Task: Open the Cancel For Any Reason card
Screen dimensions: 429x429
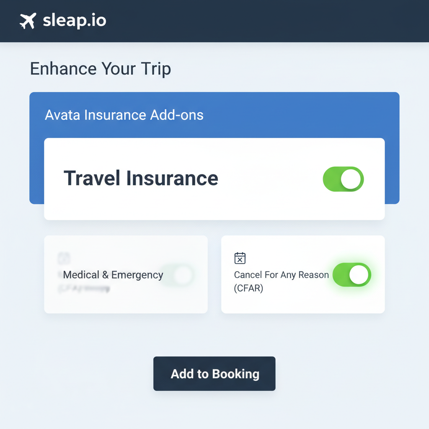Action: coord(302,274)
